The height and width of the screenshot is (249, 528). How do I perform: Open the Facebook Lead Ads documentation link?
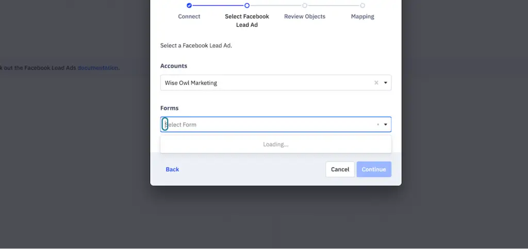click(98, 68)
